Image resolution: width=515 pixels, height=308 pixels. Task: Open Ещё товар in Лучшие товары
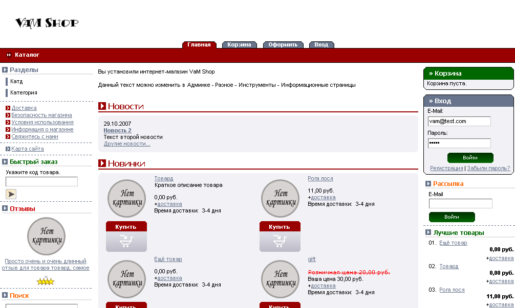pos(453,243)
